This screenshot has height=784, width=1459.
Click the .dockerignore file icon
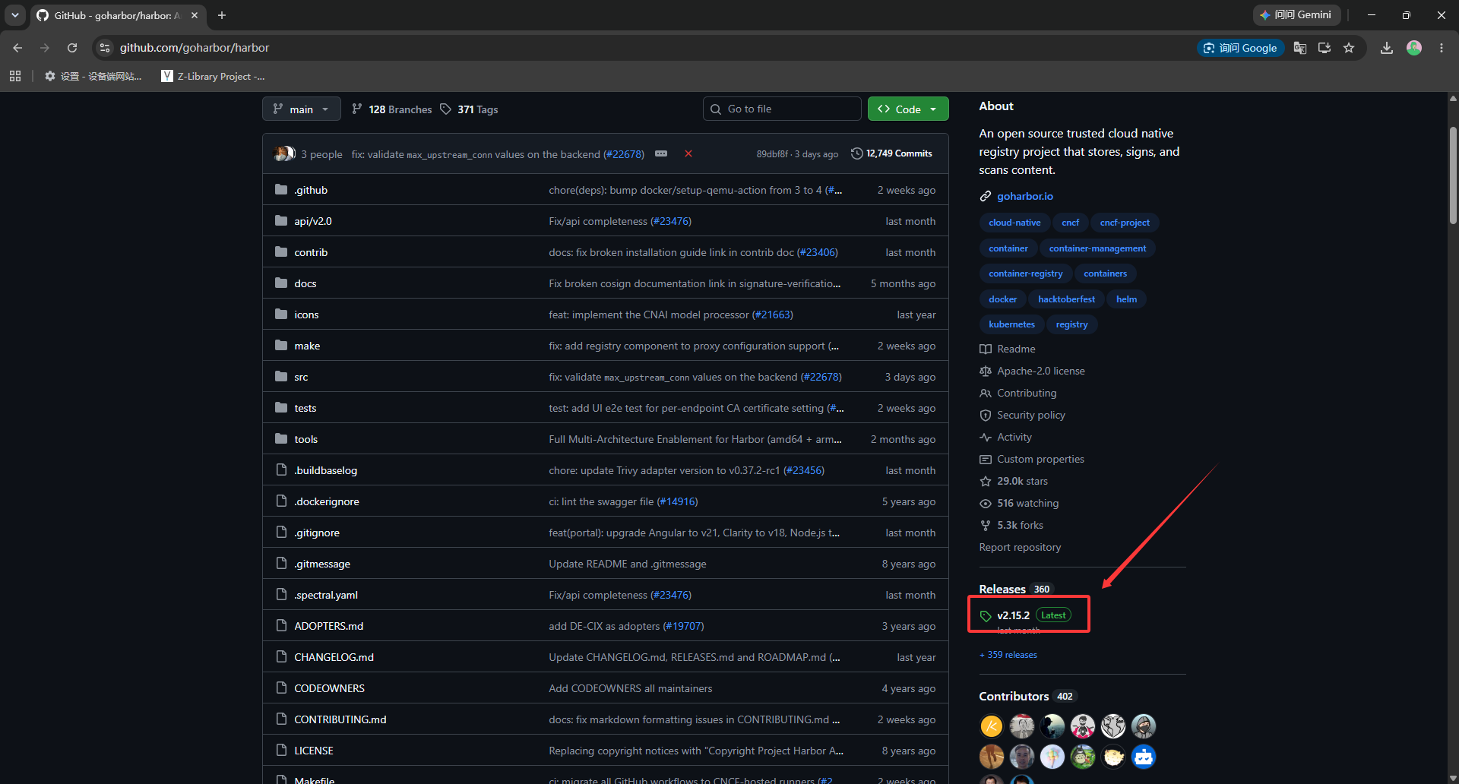click(x=281, y=501)
